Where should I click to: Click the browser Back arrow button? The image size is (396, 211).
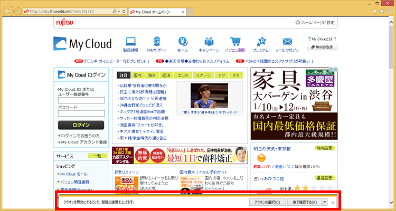click(x=8, y=12)
